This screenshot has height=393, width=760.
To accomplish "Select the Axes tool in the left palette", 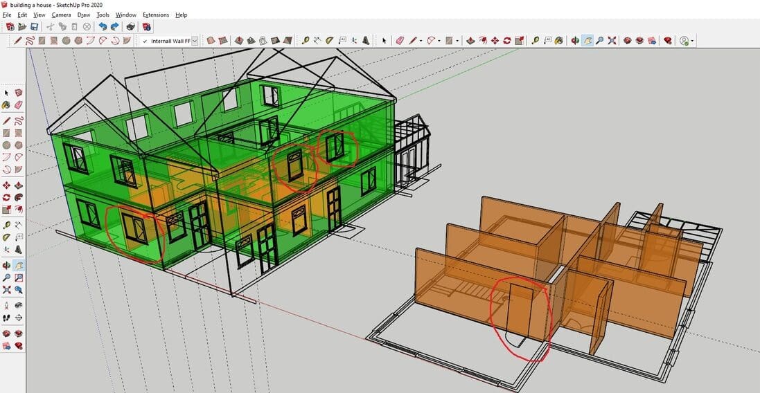I will (6, 249).
